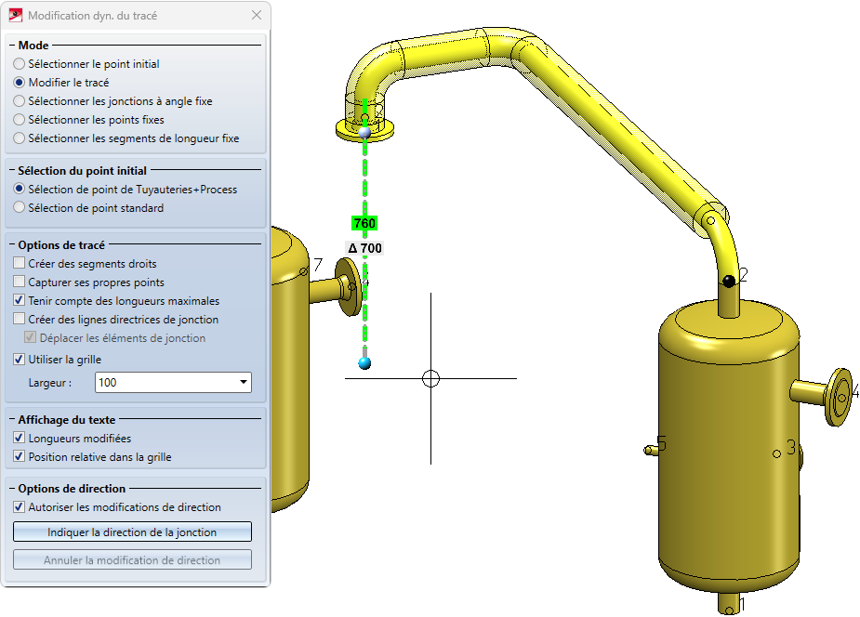This screenshot has width=860, height=617.
Task: Enable 'Créer des lignes directrices de jonction'
Action: coord(20,320)
